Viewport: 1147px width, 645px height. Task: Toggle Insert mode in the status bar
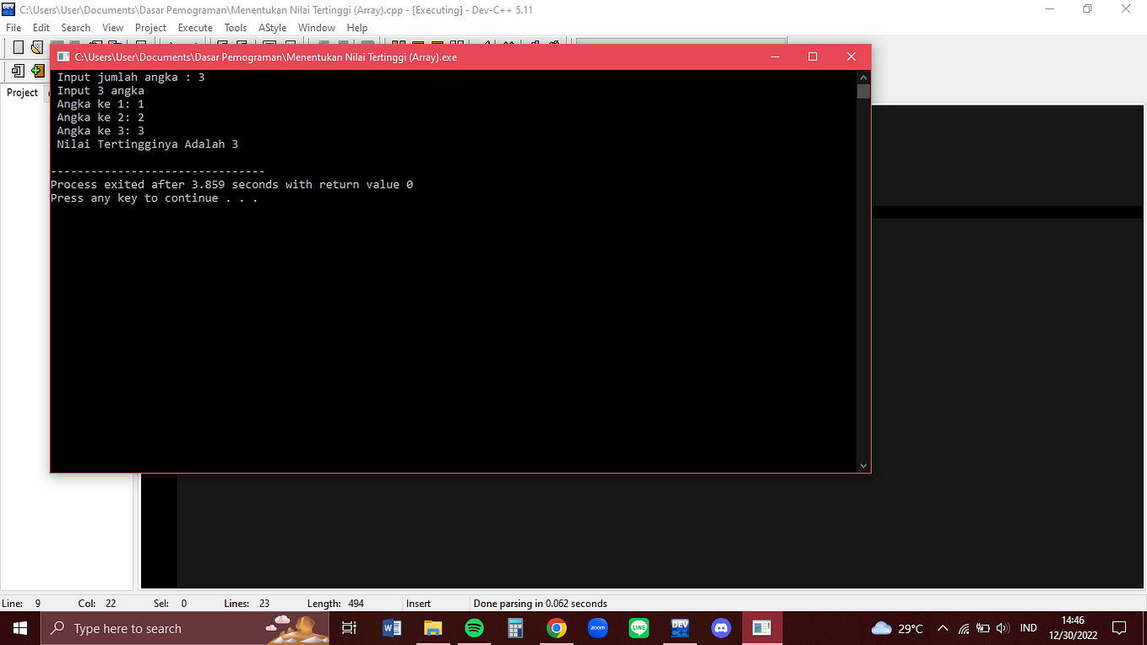tap(419, 603)
